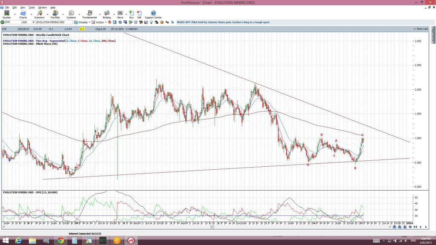Viewport: 436px width, 245px height.
Task: Expand the Fundamental dropdown arrow
Action: click(100, 14)
